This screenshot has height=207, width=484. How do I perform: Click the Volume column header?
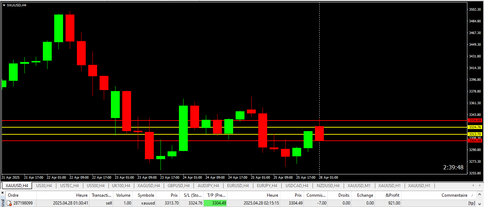click(x=123, y=195)
